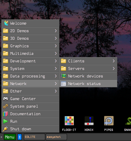The image size is (131, 141).
Task: Click the 2D Demos folder icon
Action: [x=6, y=31]
